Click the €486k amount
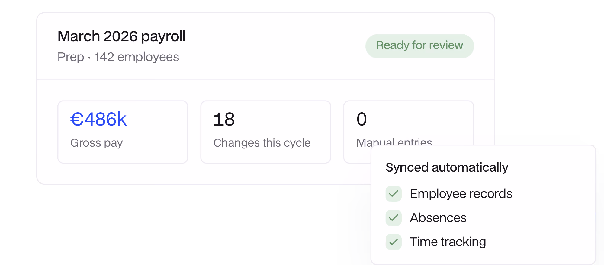 point(98,119)
